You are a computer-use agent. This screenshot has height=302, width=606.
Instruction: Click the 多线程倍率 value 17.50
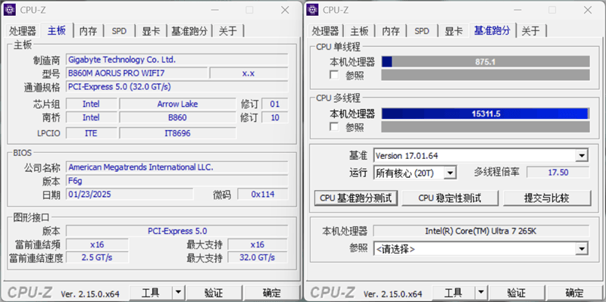click(558, 173)
